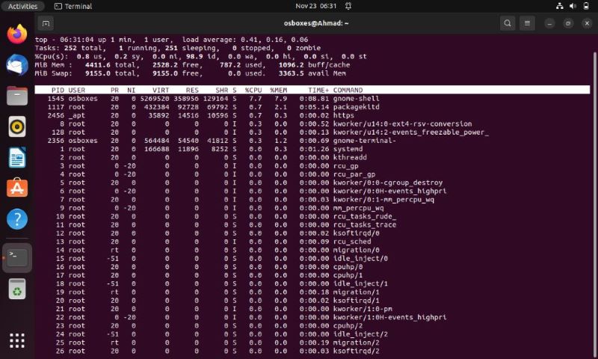The height and width of the screenshot is (359, 598).
Task: Select the kthreadd process name
Action: point(350,157)
